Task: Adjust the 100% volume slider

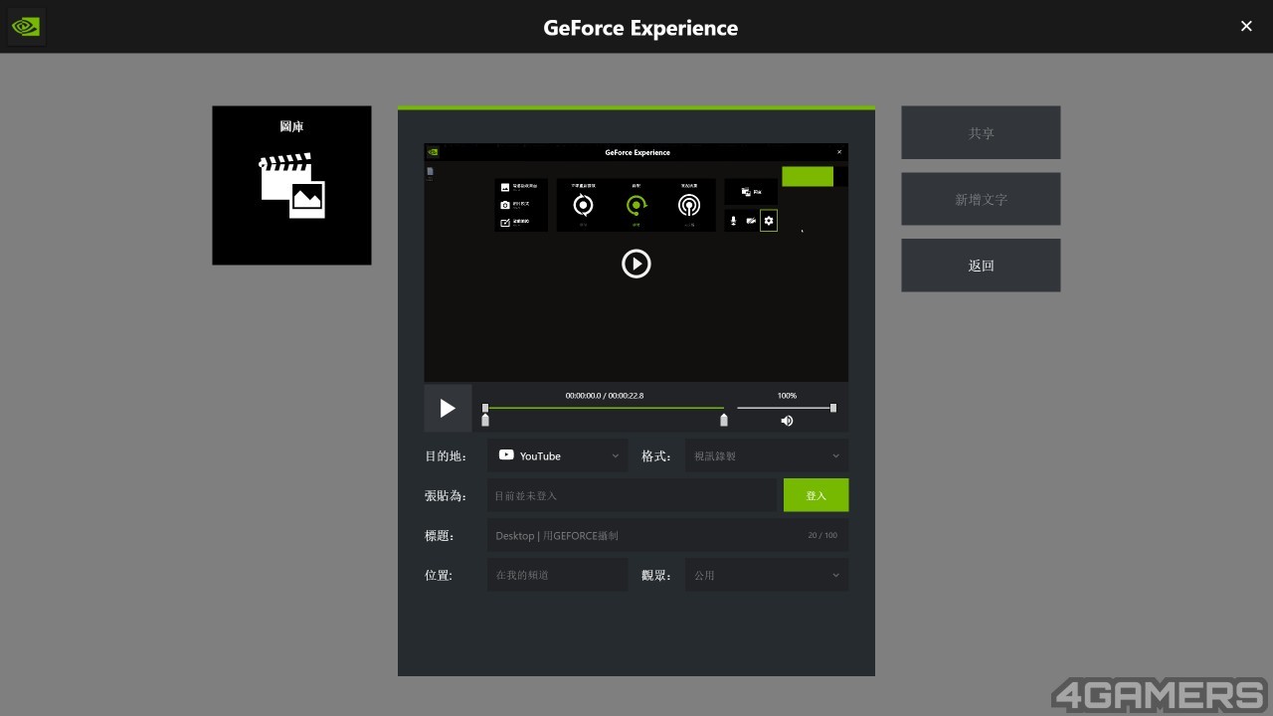Action: click(x=785, y=408)
